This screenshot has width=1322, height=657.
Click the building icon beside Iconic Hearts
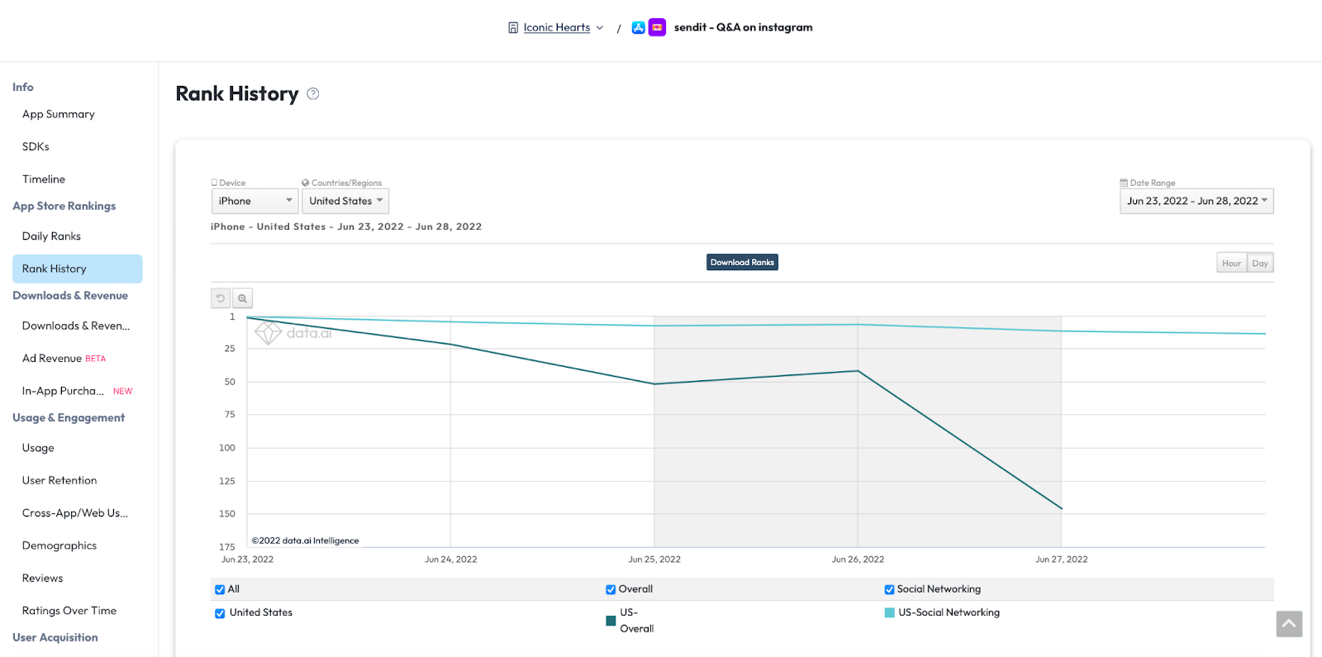coord(513,28)
